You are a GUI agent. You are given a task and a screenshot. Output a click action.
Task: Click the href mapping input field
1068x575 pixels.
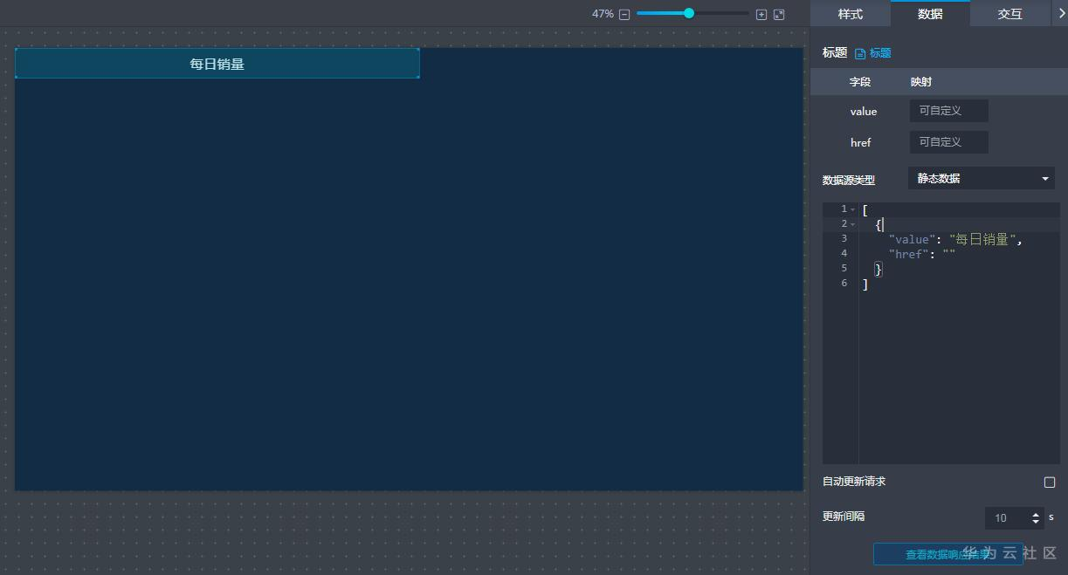tap(949, 142)
